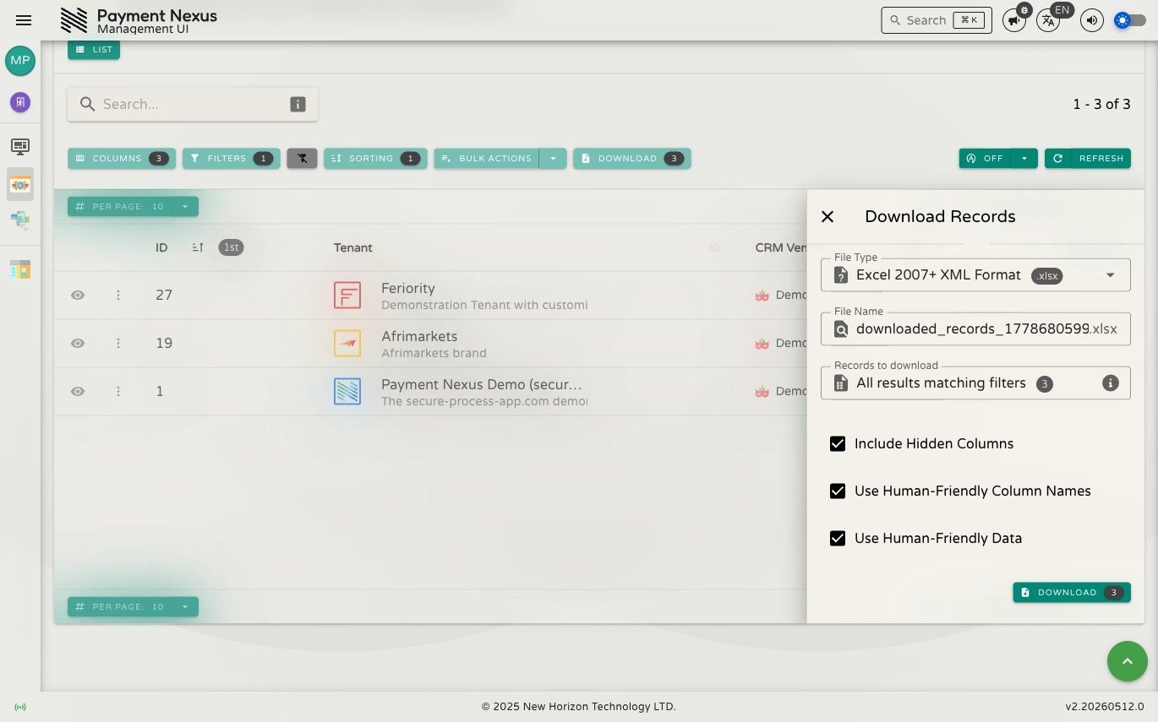
Task: Open the monitor dashboard sidebar icon
Action: (20, 147)
